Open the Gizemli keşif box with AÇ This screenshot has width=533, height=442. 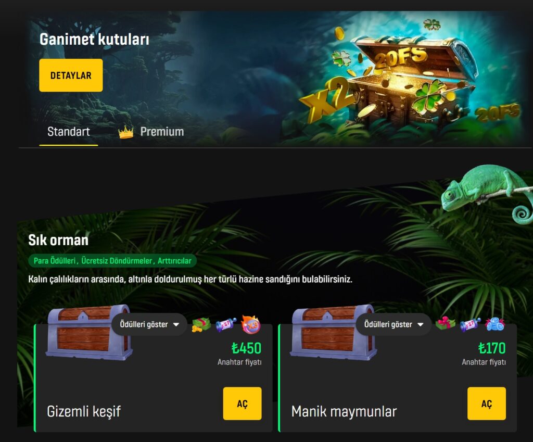(x=243, y=403)
